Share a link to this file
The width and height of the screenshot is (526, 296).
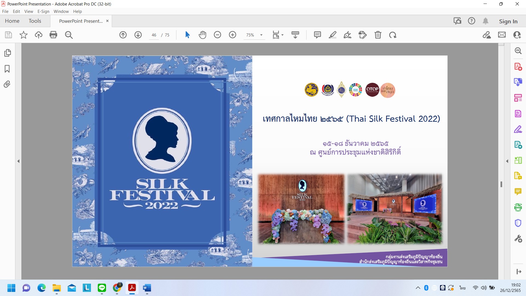tap(487, 35)
